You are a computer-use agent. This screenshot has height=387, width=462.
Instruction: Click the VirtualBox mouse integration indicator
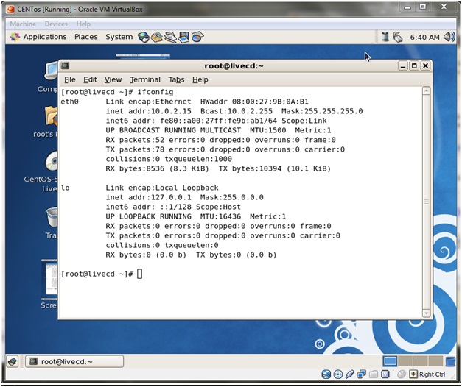[402, 374]
